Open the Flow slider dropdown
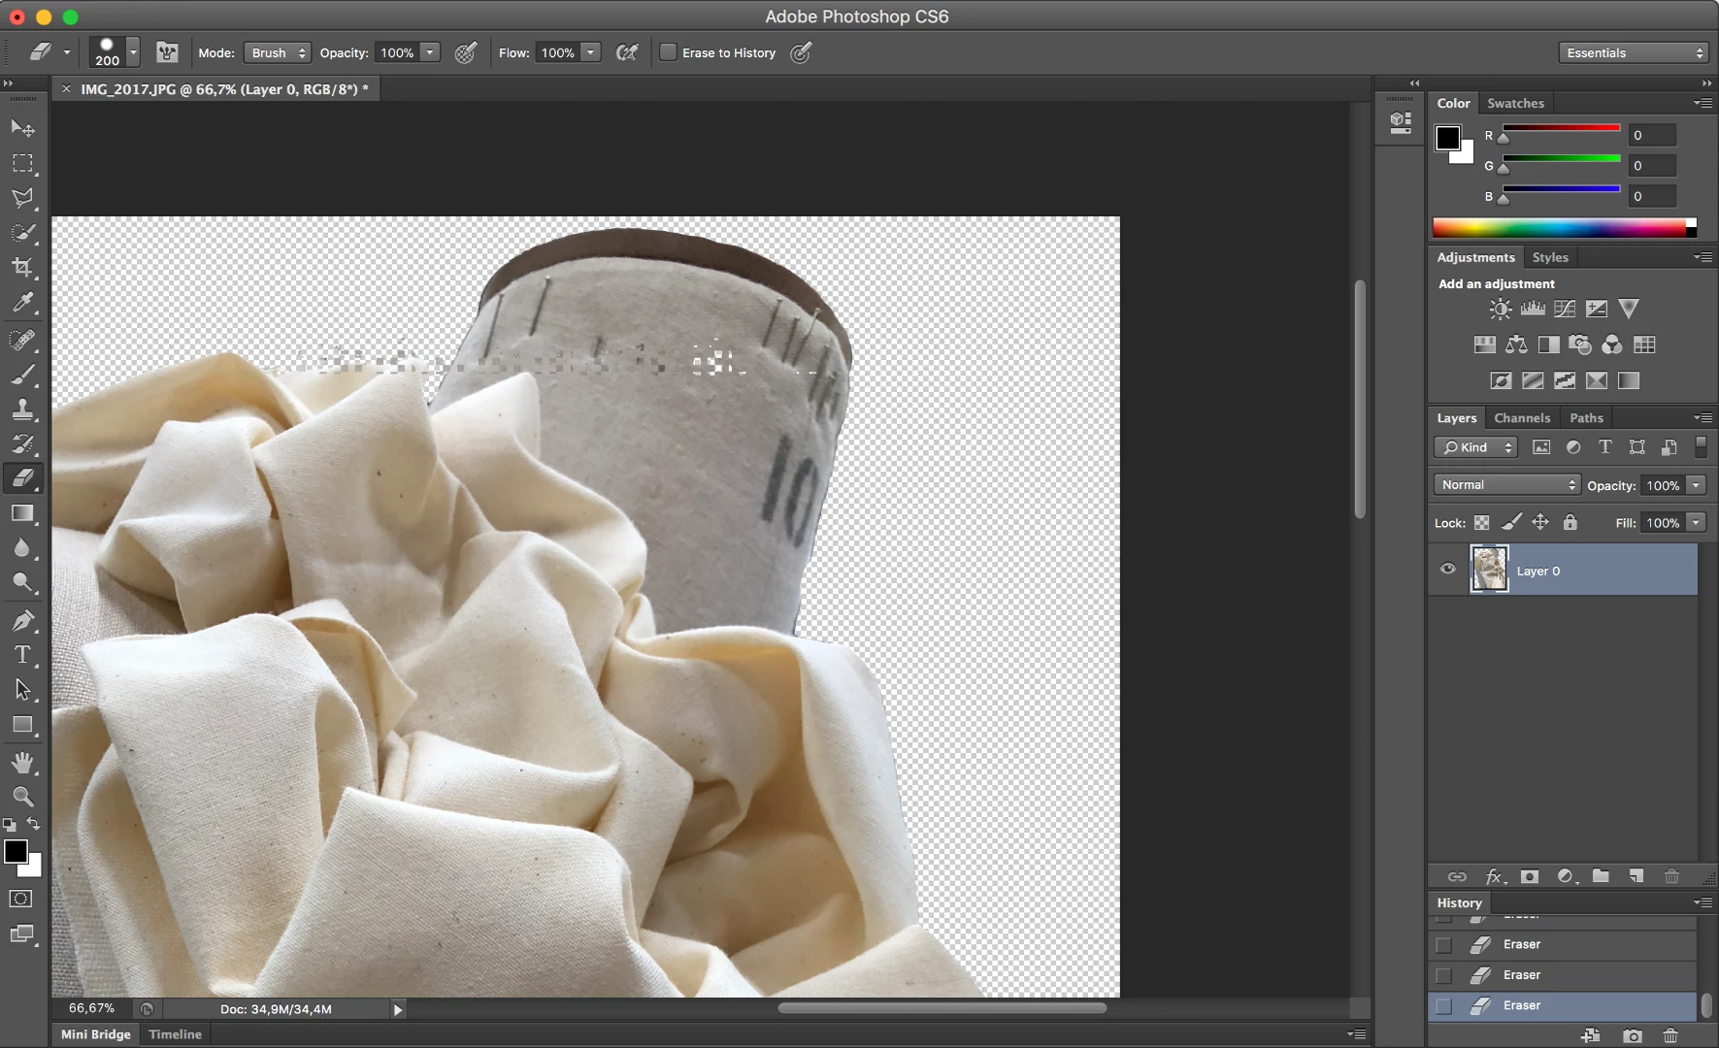The width and height of the screenshot is (1719, 1048). tap(591, 52)
